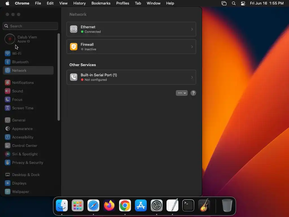The image size is (289, 217).
Task: Open the Bookmarks menu
Action: (x=101, y=3)
